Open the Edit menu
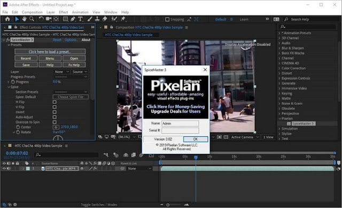 [x=15, y=12]
